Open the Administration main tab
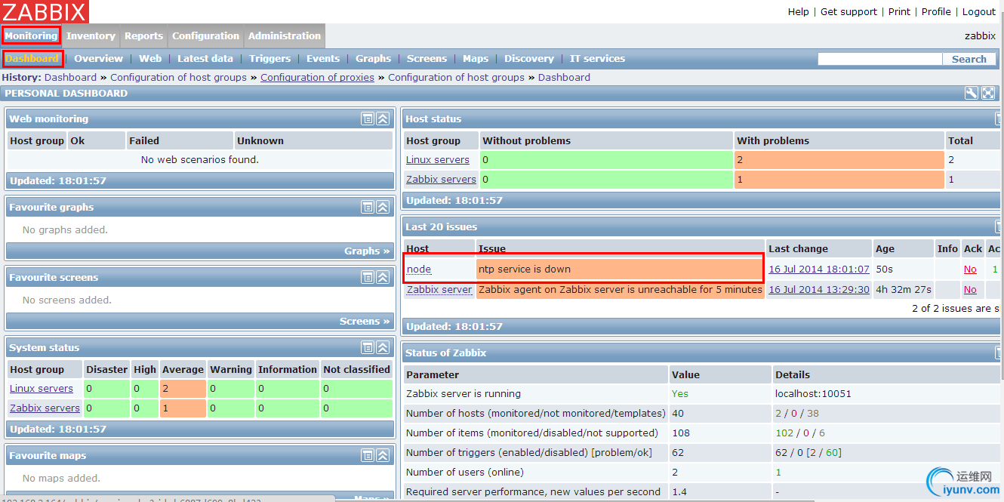1004x502 pixels. point(285,35)
